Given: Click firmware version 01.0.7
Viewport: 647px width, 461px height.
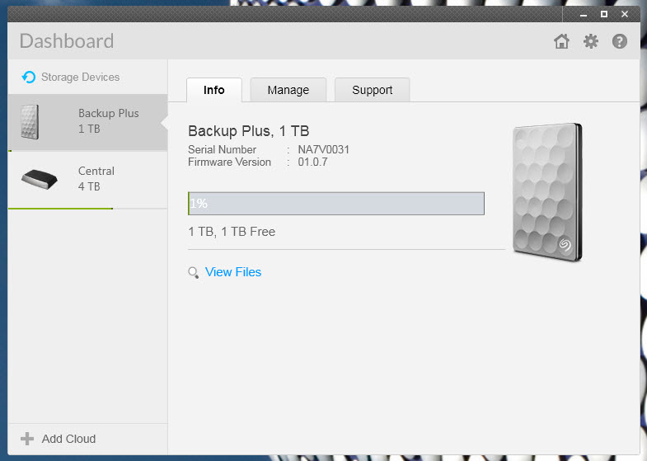Looking at the screenshot, I should pyautogui.click(x=312, y=162).
